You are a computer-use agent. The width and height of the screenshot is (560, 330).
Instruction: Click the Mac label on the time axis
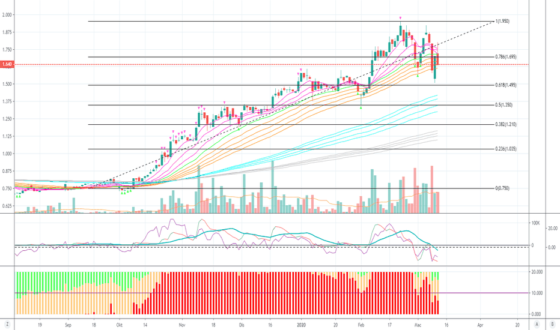pos(418,325)
